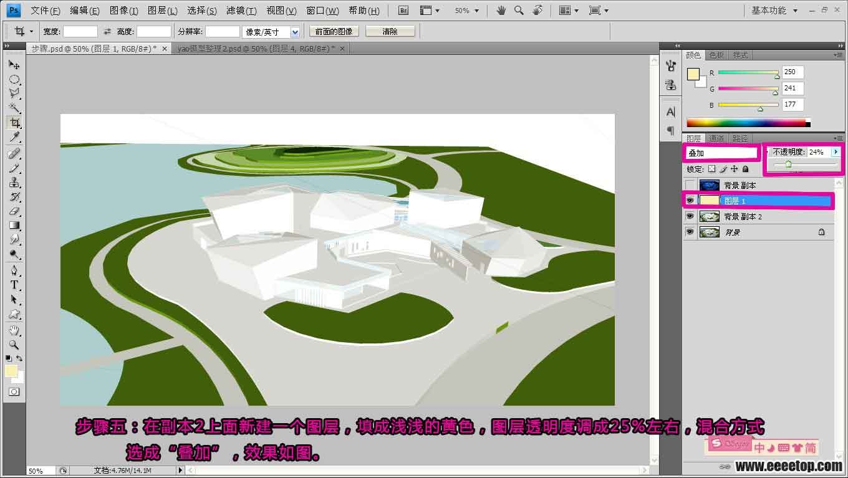Hide the 背景 副本 2 layer
This screenshot has height=478, width=848.
[690, 216]
